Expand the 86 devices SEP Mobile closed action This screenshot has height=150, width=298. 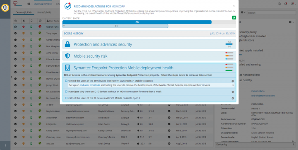(233, 99)
